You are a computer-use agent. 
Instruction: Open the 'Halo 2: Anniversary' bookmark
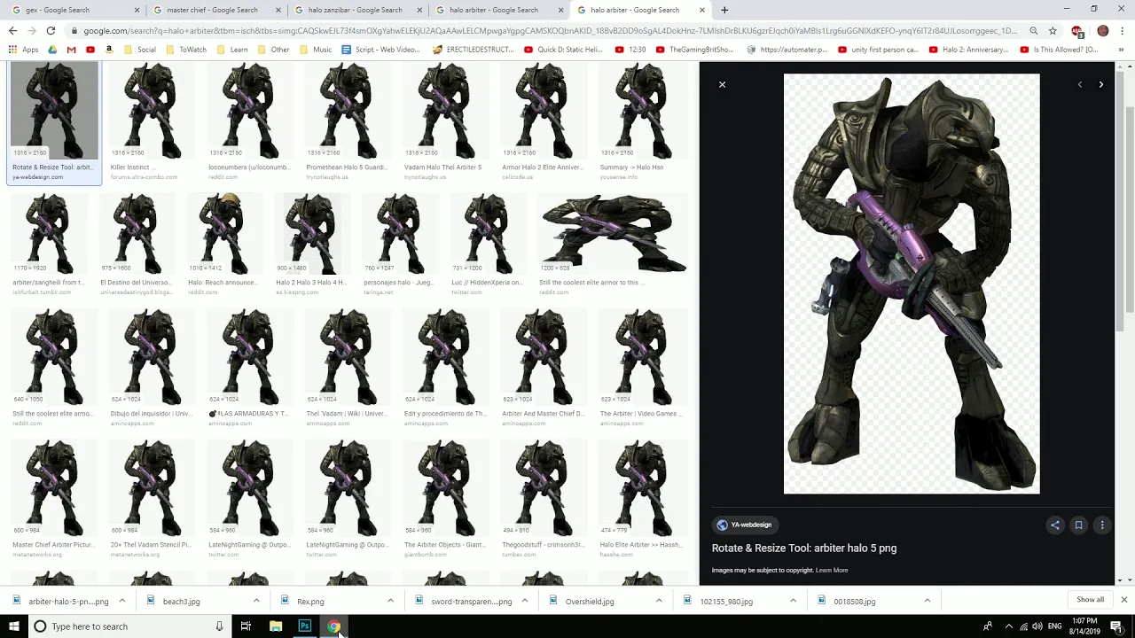(970, 50)
